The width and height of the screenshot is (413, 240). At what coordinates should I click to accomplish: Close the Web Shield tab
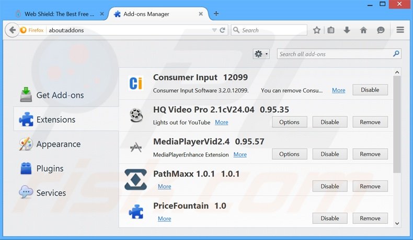coord(102,14)
